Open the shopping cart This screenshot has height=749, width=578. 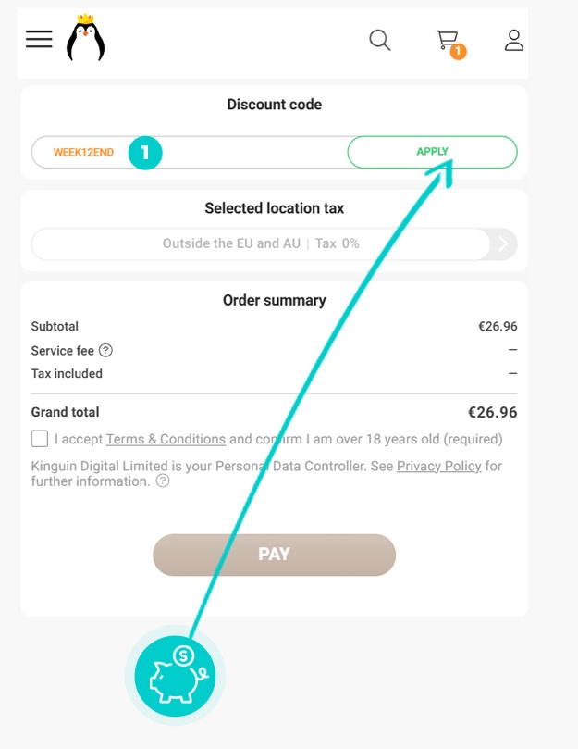447,39
